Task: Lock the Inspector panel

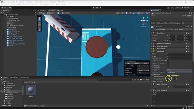Action: coord(190,11)
